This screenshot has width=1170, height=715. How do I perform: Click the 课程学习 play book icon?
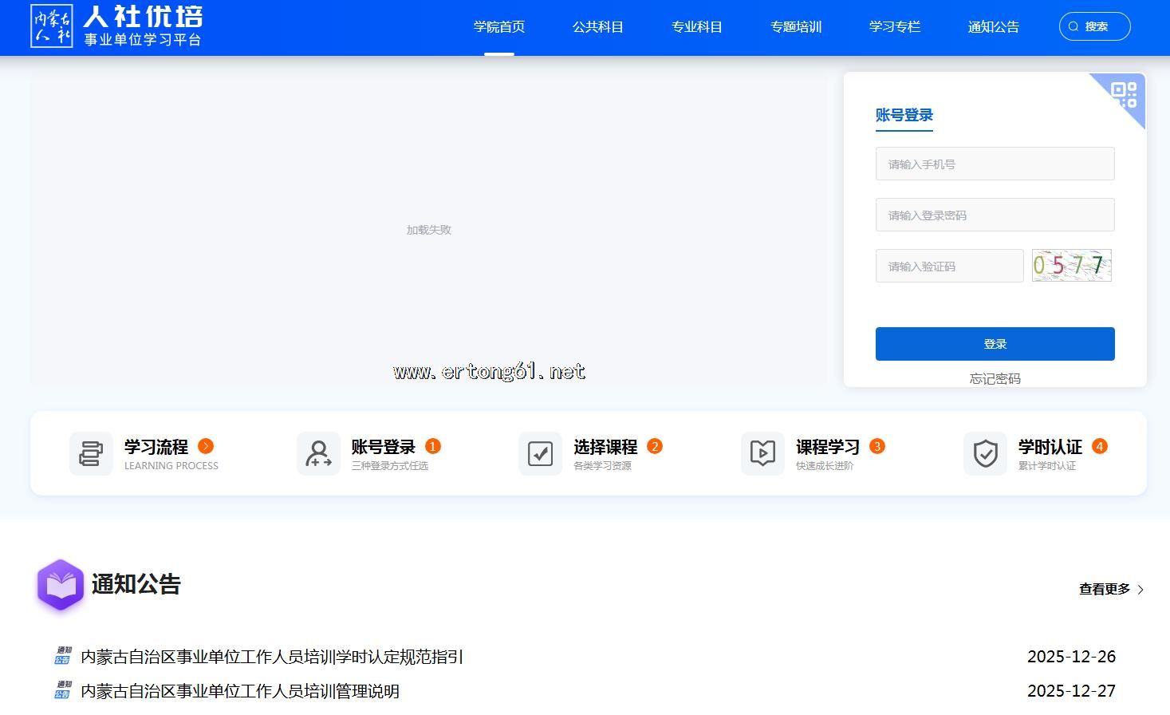(762, 453)
